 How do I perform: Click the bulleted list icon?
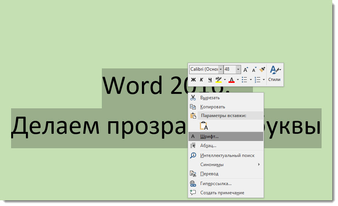coord(245,80)
